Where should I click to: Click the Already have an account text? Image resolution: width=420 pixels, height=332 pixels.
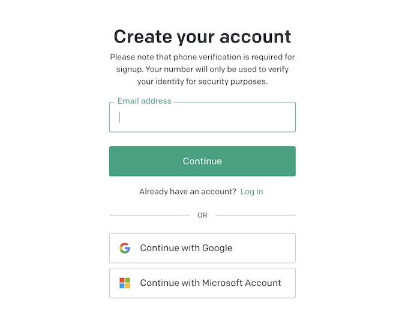[x=188, y=192]
